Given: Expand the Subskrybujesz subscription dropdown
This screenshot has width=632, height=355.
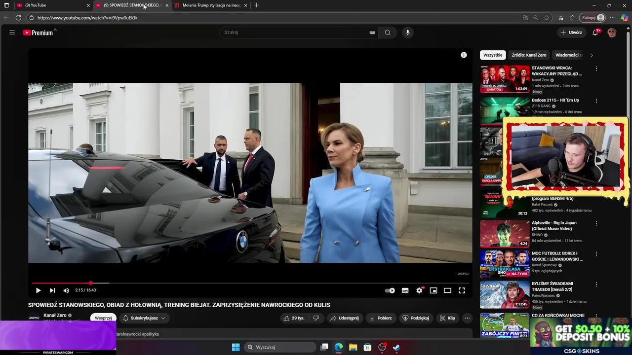Looking at the screenshot, I should tap(144, 318).
